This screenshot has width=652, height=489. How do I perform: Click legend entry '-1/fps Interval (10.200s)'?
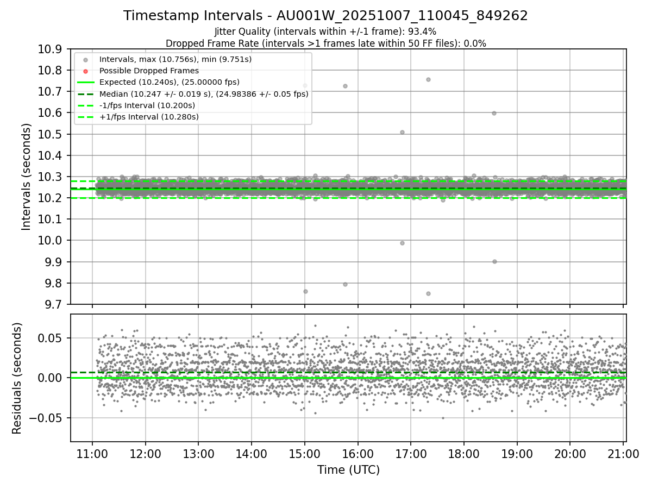tap(147, 105)
